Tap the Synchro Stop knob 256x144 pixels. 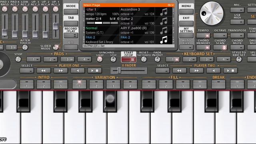113,59
